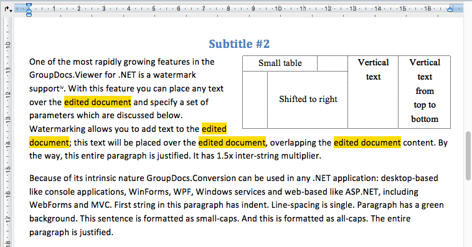Click highlighted 'edited document' before 'content. By'

(x=367, y=142)
